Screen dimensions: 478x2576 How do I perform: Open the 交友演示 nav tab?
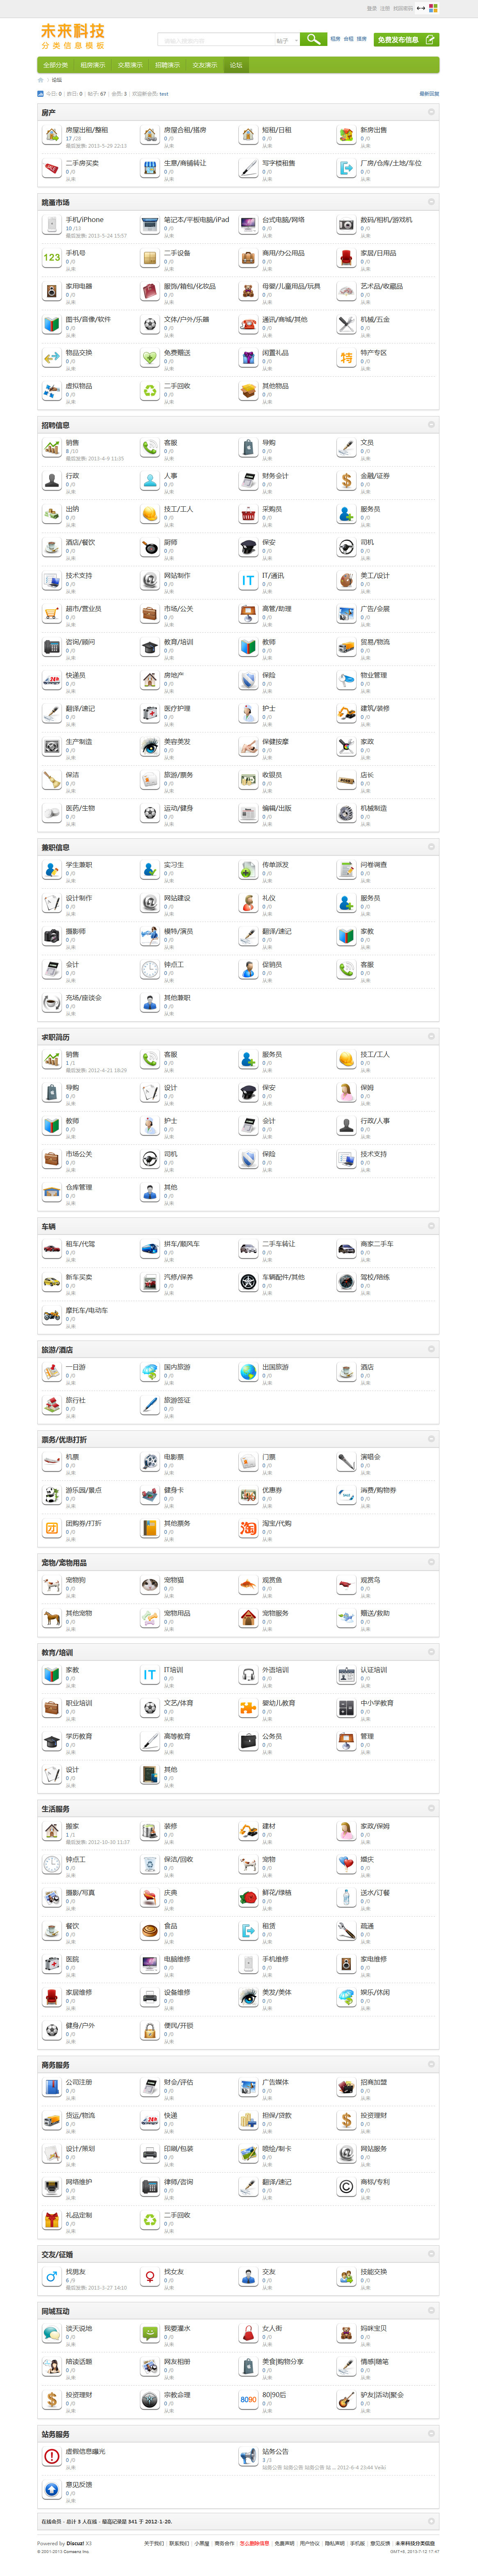pyautogui.click(x=205, y=65)
